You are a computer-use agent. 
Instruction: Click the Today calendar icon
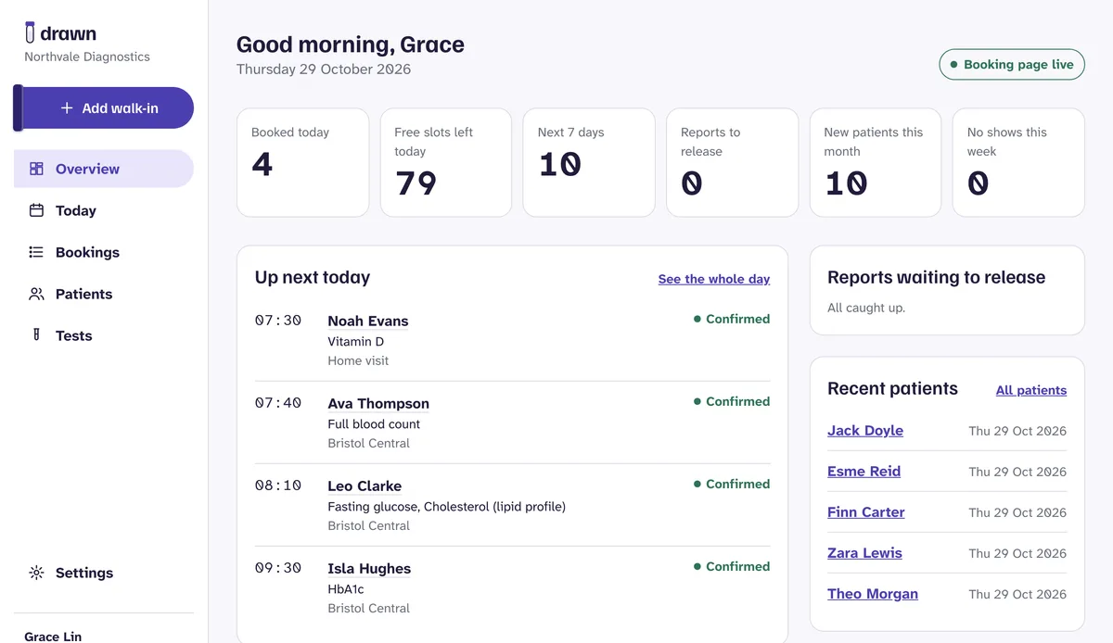click(x=36, y=210)
